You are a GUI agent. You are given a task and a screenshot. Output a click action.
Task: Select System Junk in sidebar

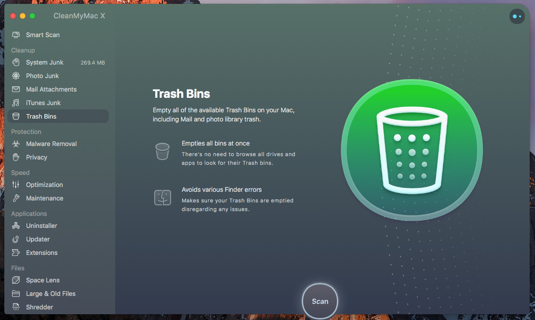point(58,63)
